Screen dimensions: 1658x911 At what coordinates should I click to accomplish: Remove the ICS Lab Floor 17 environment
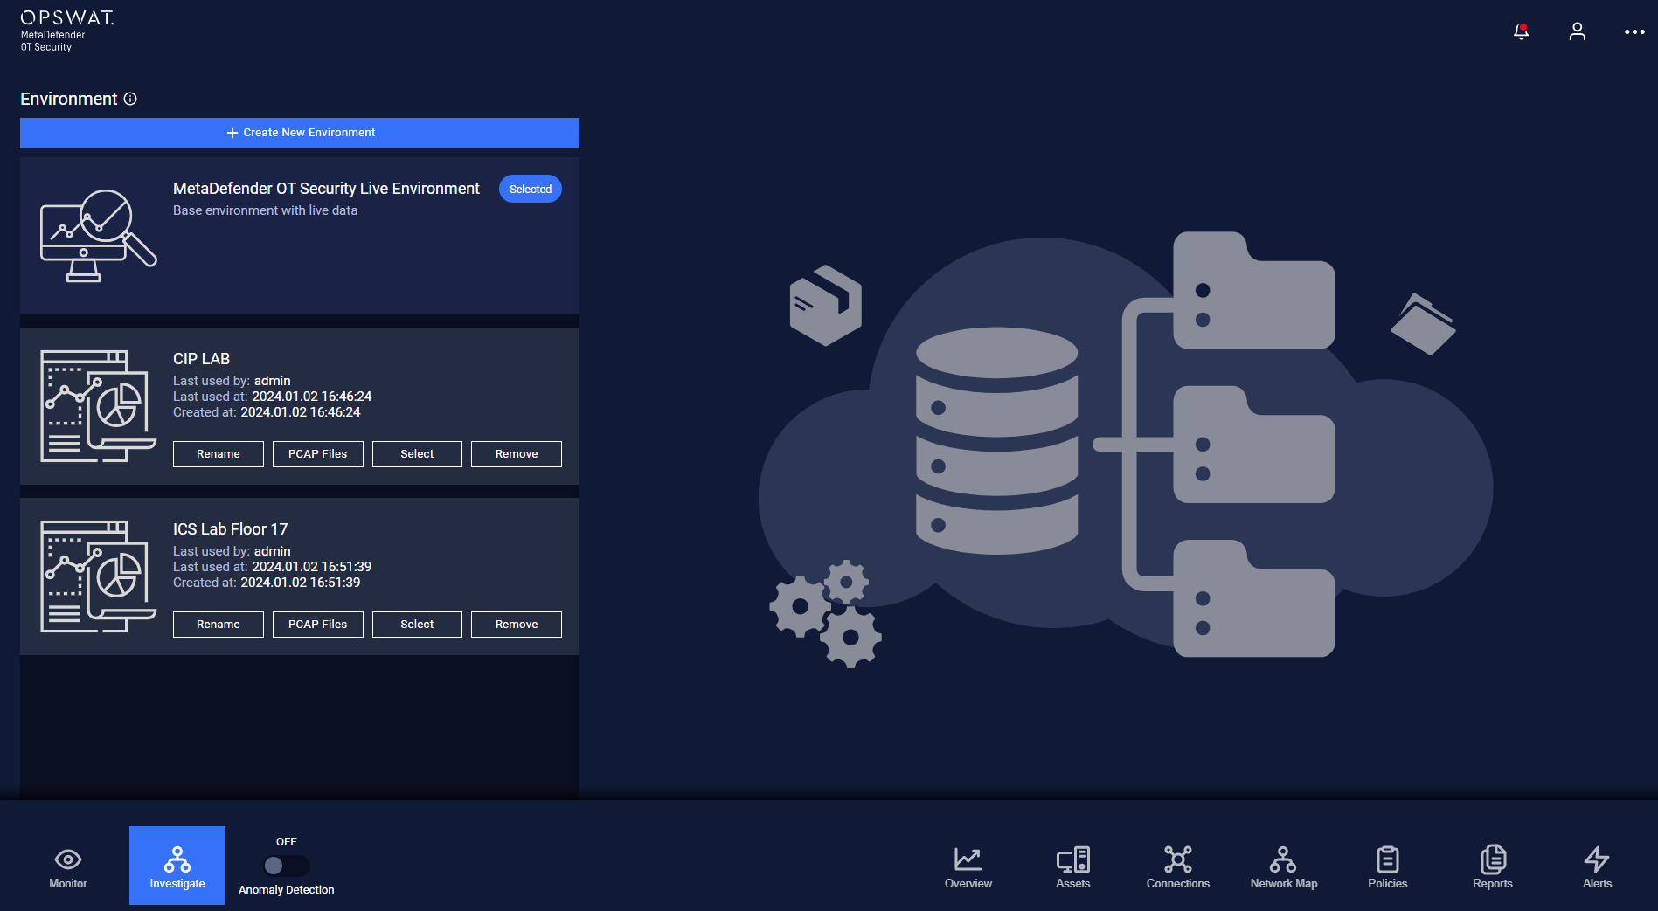[517, 625]
